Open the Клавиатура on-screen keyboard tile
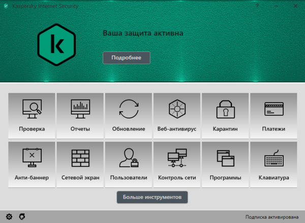This screenshot has width=305, height=223. coord(273,165)
